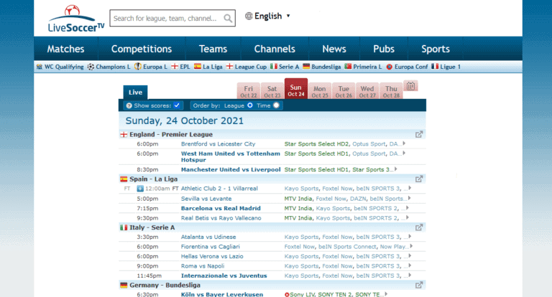Open the Manchester United vs Liverpool match
Image resolution: width=552 pixels, height=297 pixels.
click(231, 169)
